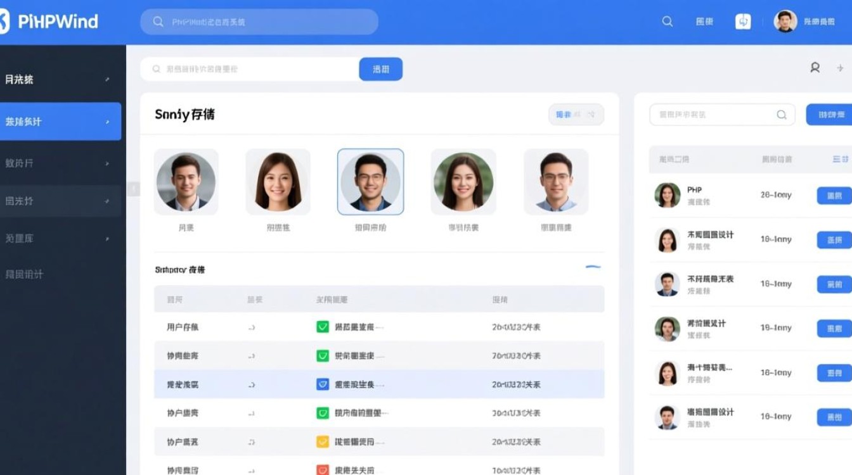Open global search via the header magnifier icon
The height and width of the screenshot is (475, 852).
point(667,21)
